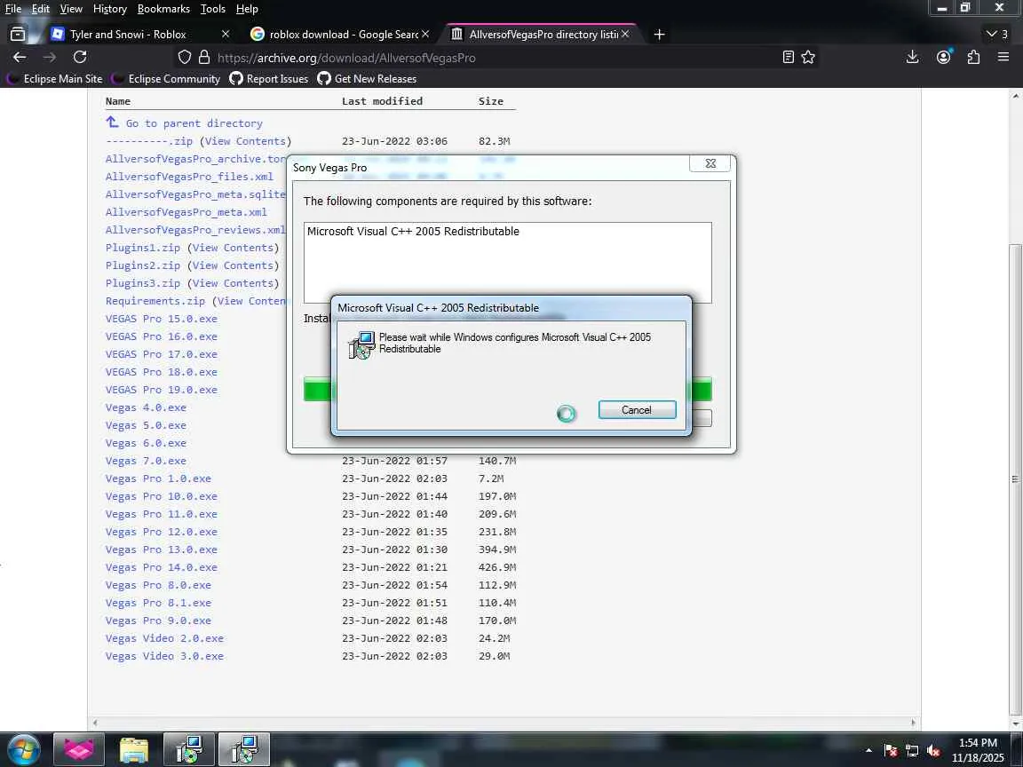Click the first installer taskbar icon
Image resolution: width=1023 pixels, height=767 pixels.
188,749
